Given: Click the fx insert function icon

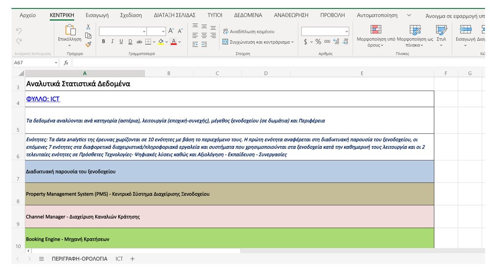Looking at the screenshot, I should coord(66,63).
